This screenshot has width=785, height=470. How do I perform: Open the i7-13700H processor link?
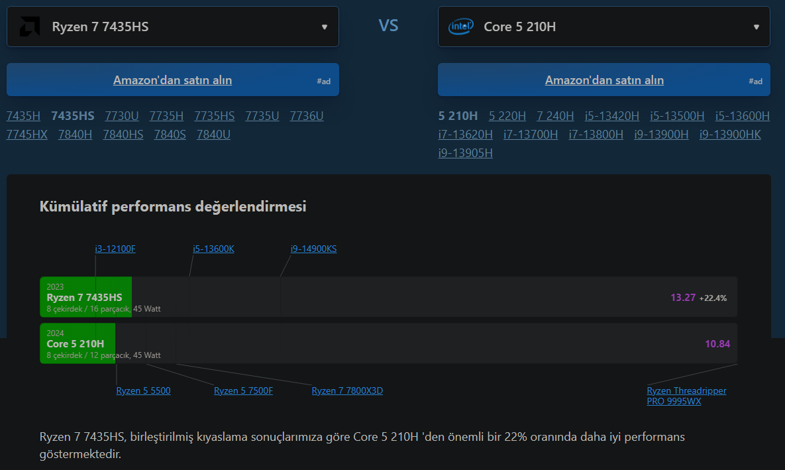pos(531,135)
